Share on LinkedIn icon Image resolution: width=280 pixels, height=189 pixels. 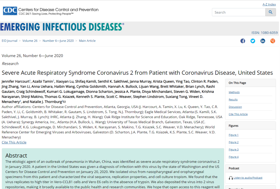click(x=263, y=41)
